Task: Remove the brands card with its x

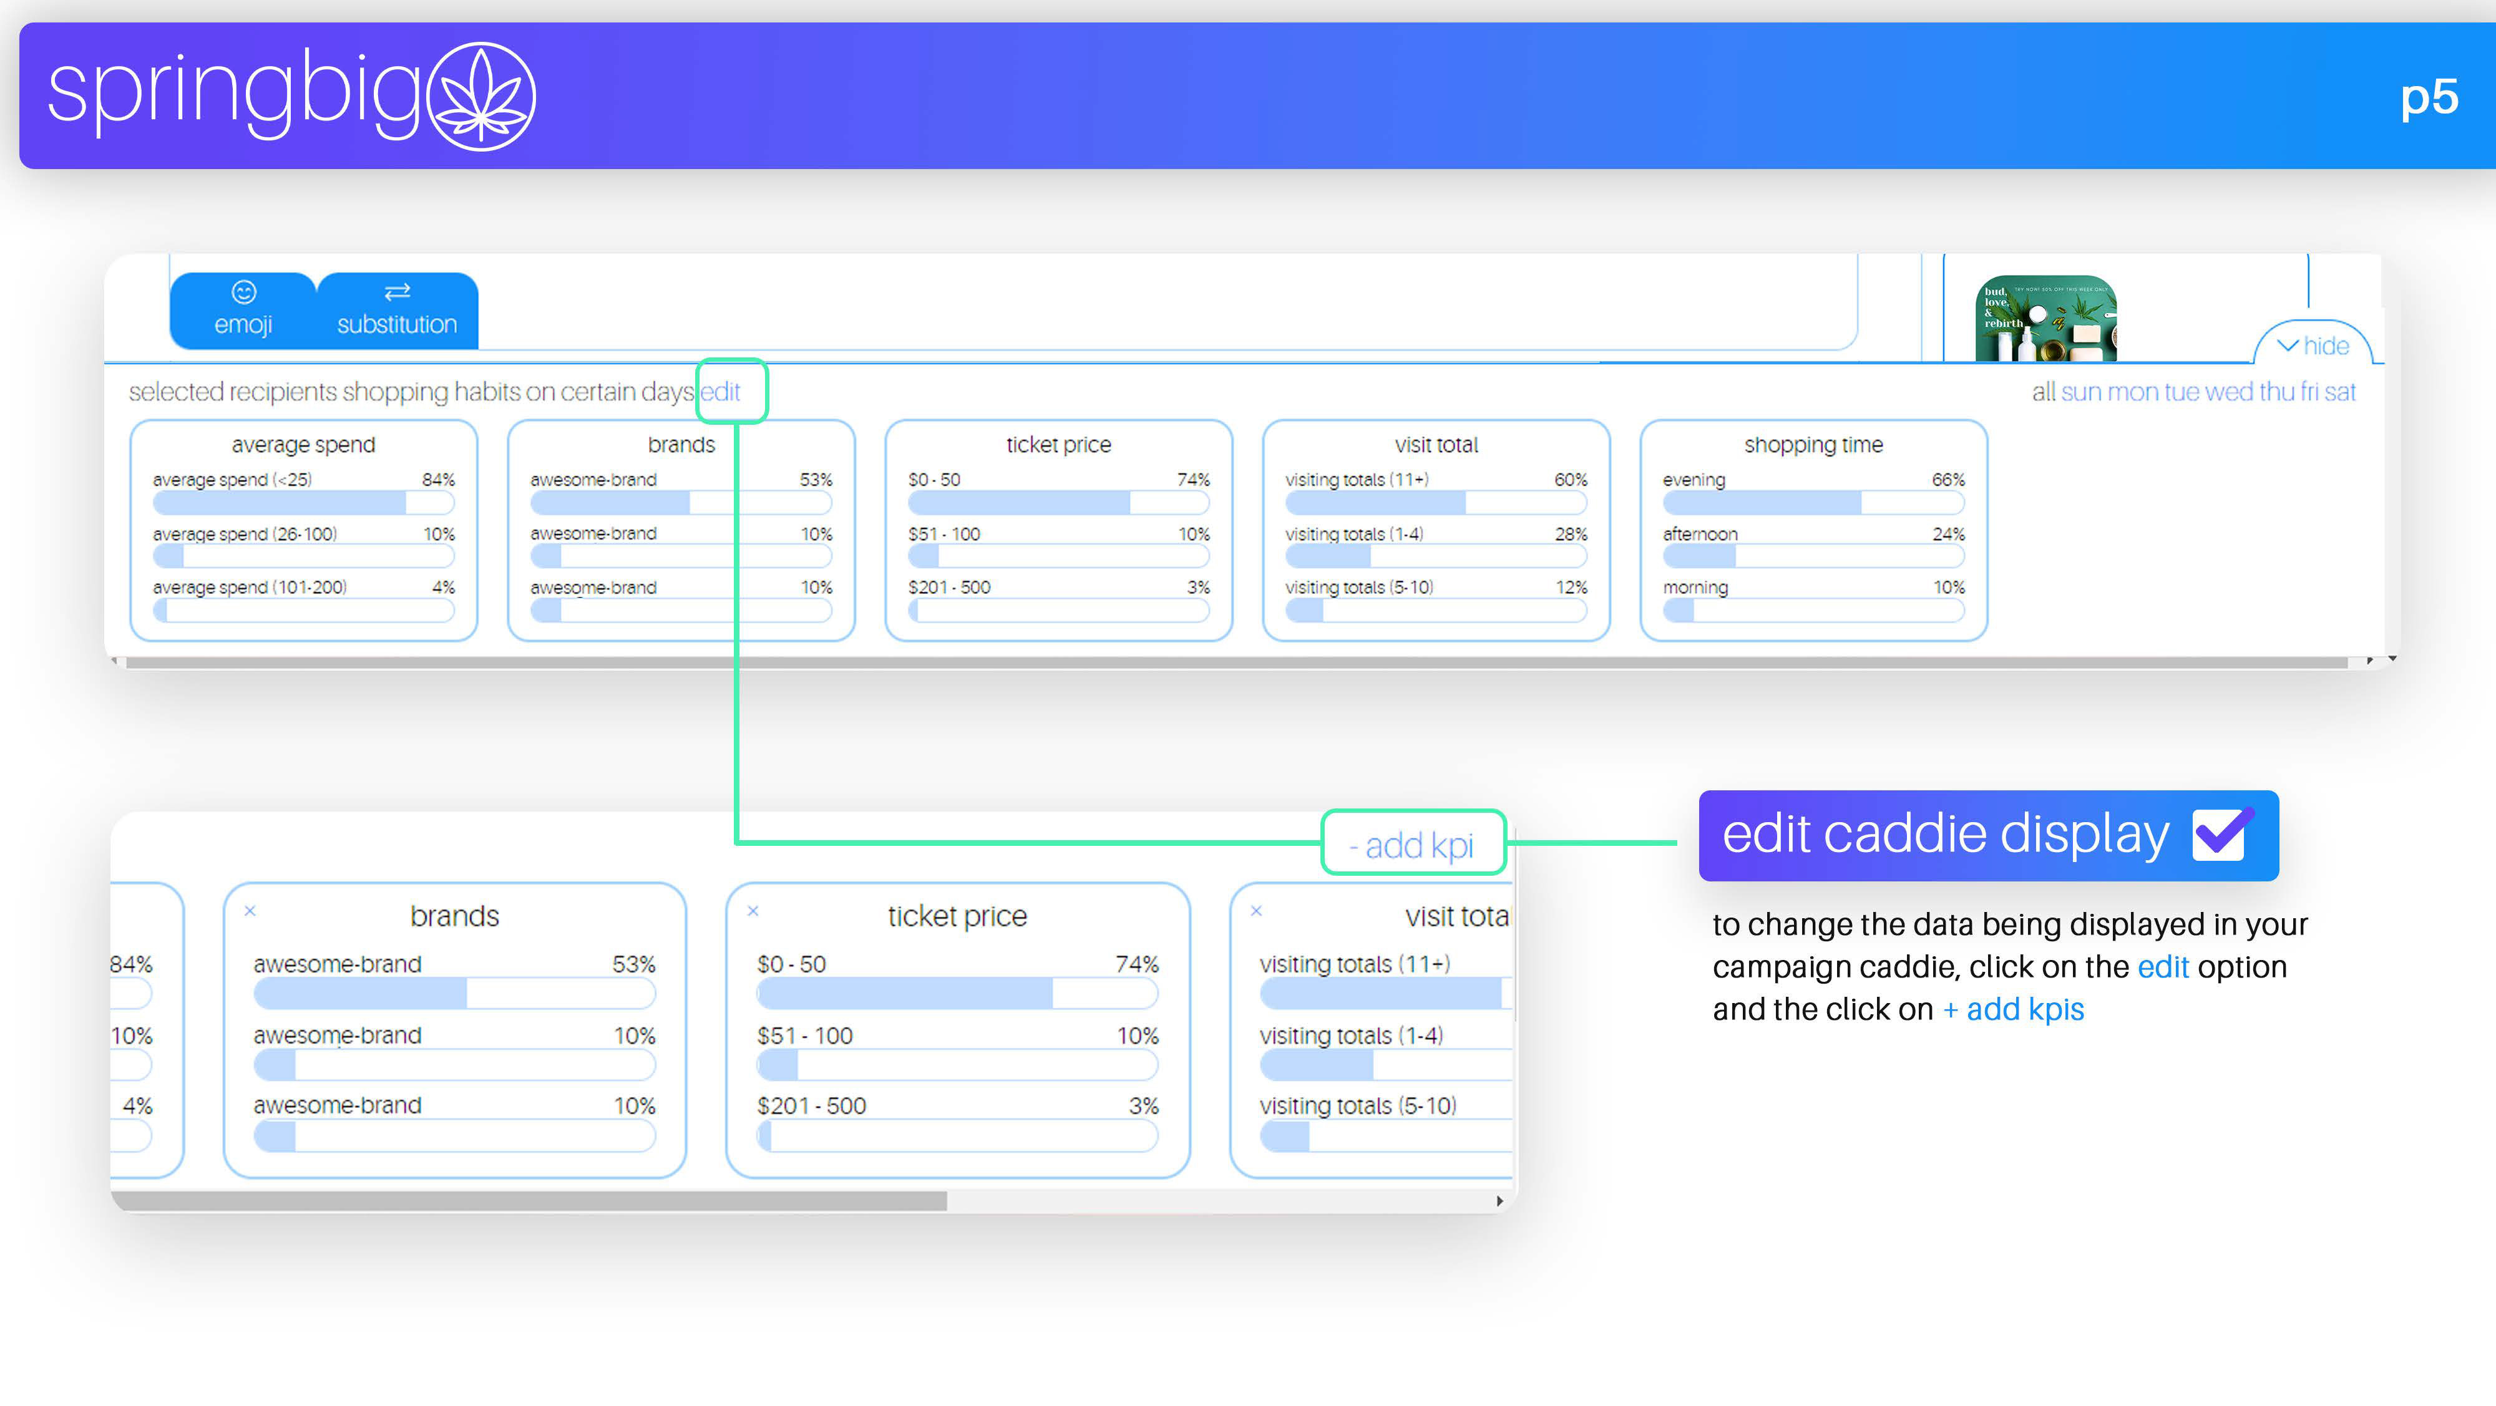Action: 250,910
